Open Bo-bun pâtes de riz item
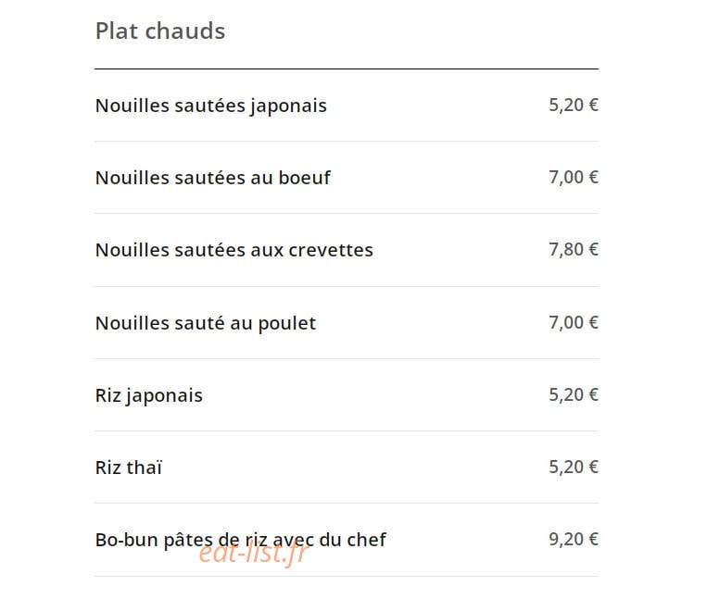 coord(241,540)
